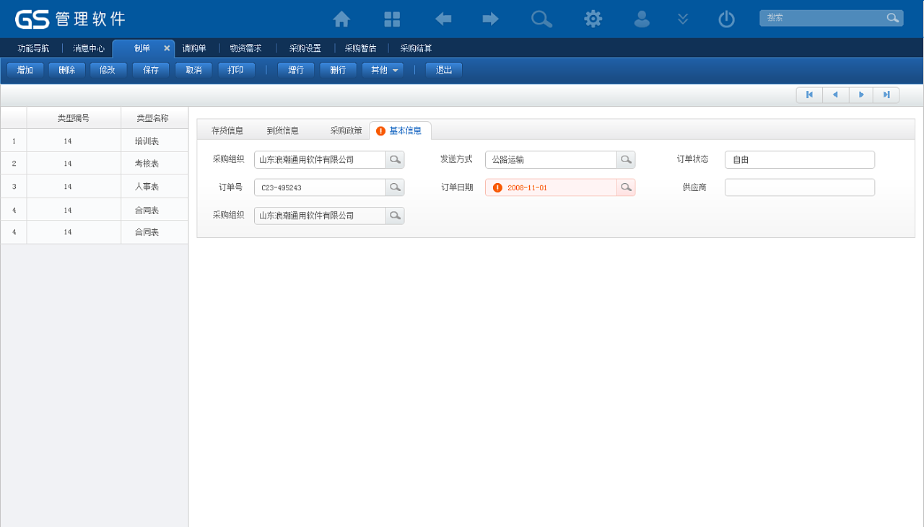The image size is (924, 527).
Task: Click the 退出 button to exit
Action: click(x=443, y=70)
